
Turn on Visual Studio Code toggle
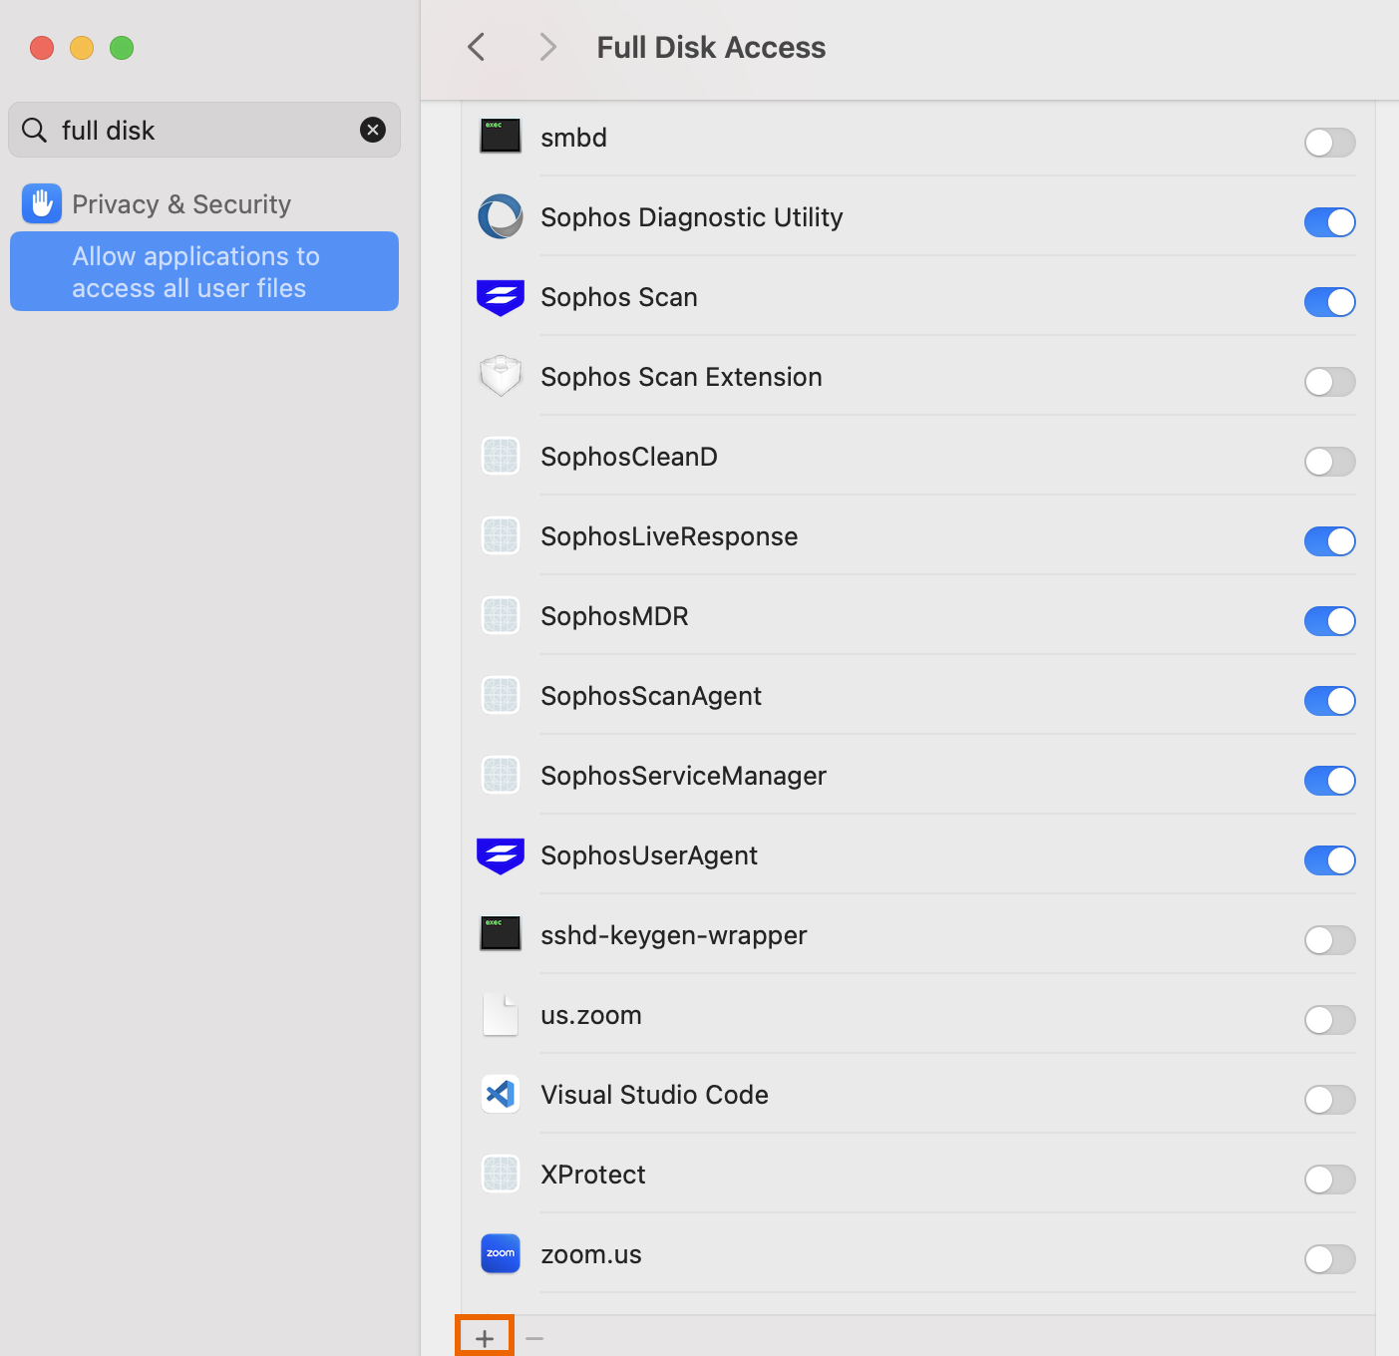point(1329,1100)
